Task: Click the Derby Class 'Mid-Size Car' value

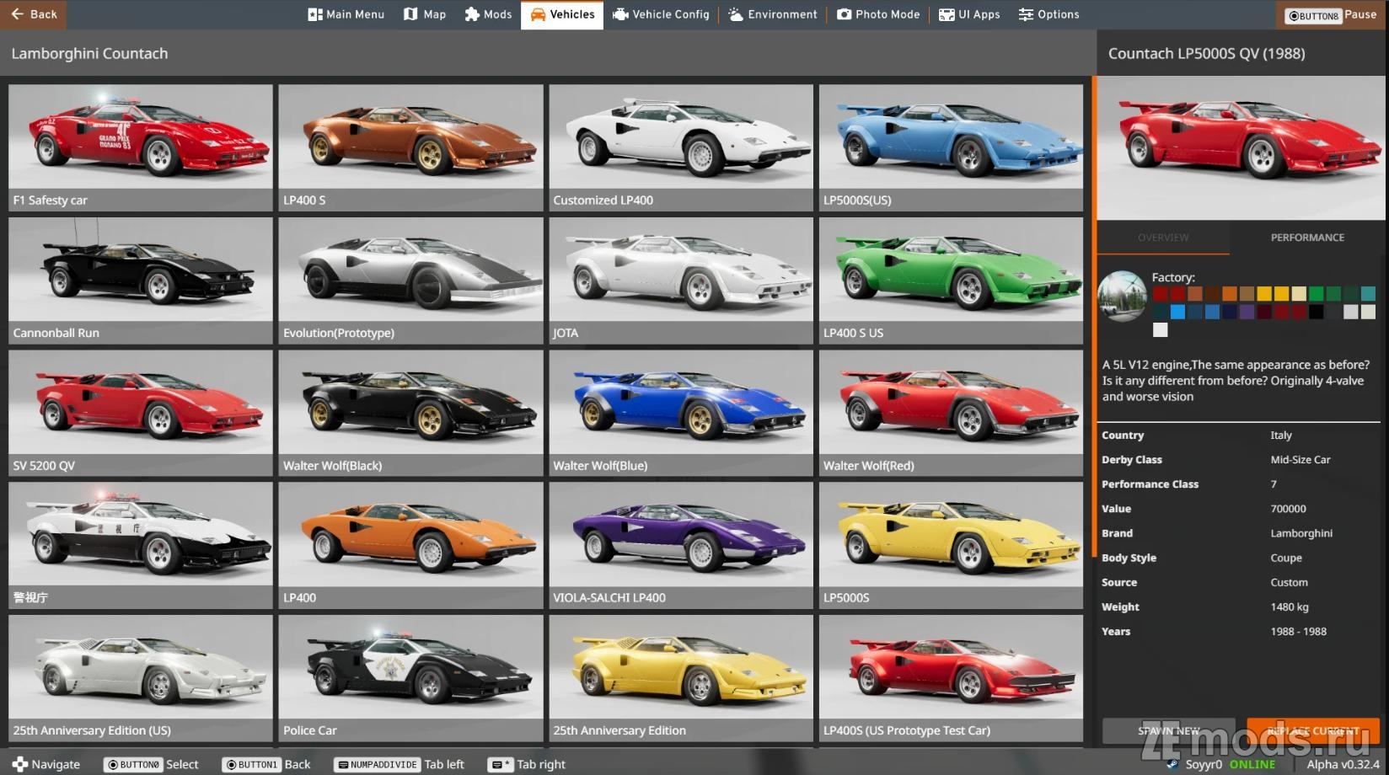Action: [x=1300, y=460]
